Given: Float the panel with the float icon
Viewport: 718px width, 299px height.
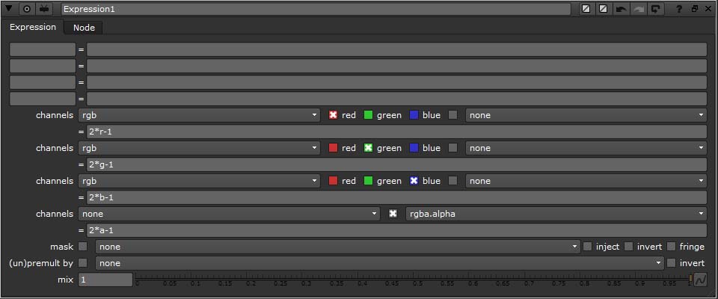Looking at the screenshot, I should point(694,9).
